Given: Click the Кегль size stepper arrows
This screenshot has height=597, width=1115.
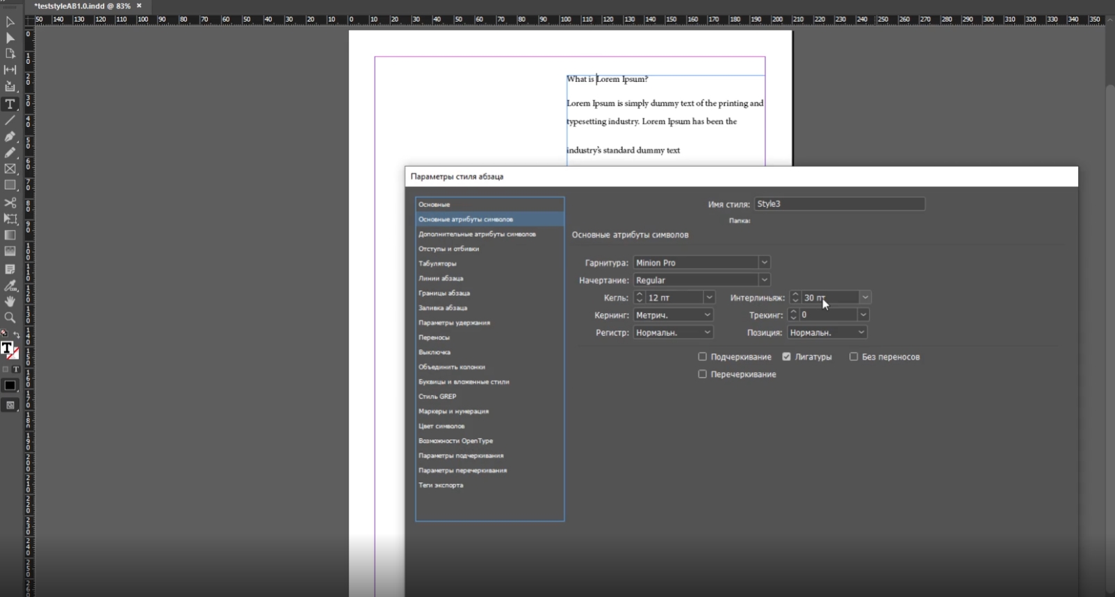Looking at the screenshot, I should [640, 297].
